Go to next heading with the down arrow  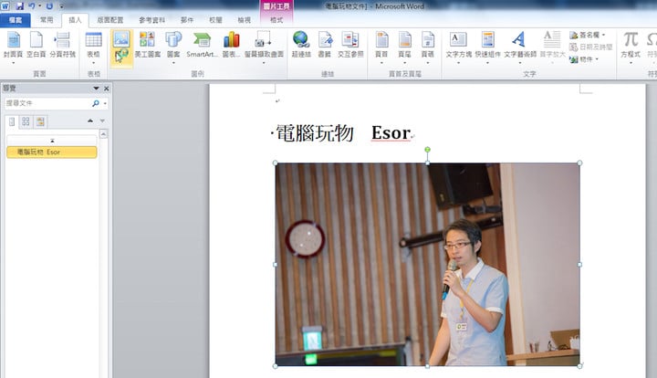point(102,121)
